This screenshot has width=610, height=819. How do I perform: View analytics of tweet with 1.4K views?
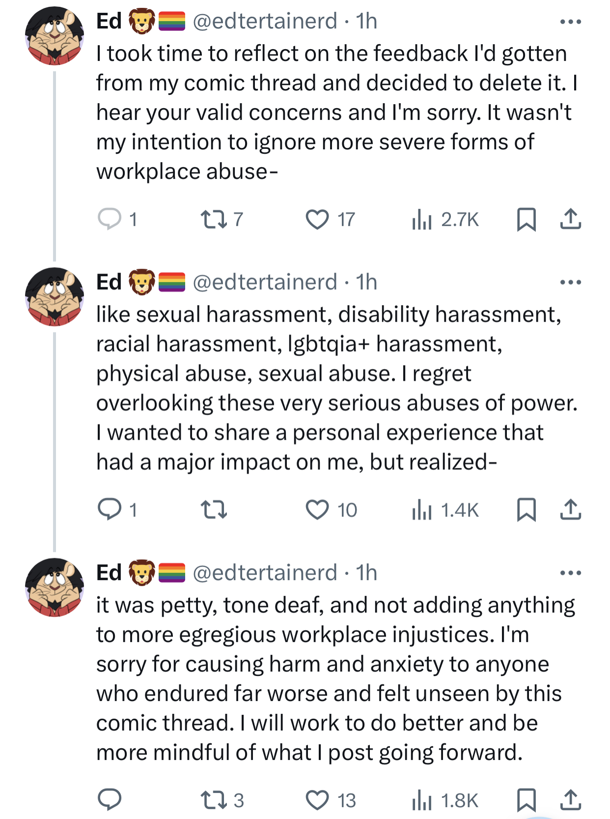[x=421, y=509]
